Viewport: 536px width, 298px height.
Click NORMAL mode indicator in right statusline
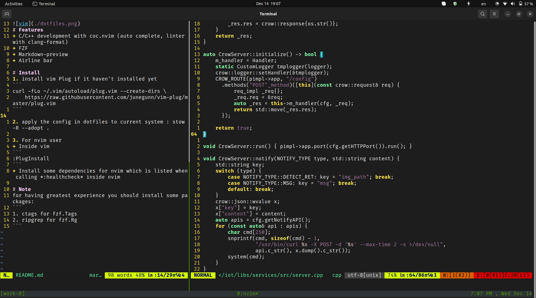pos(203,275)
